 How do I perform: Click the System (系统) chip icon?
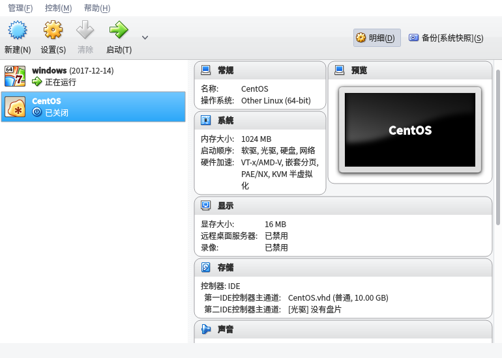pos(205,120)
